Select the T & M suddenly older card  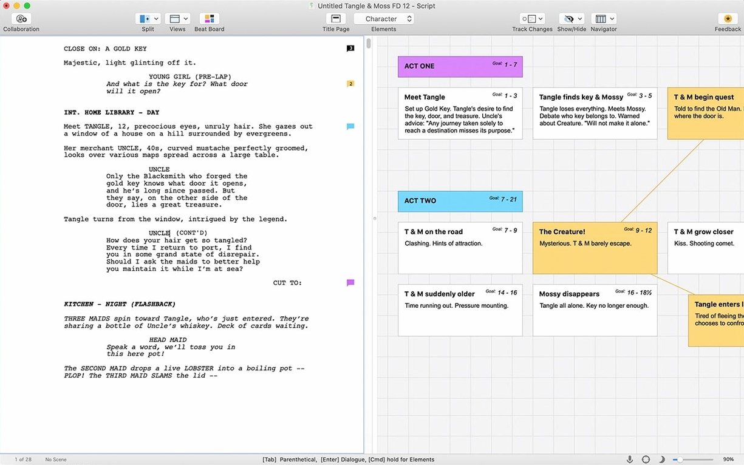click(460, 310)
